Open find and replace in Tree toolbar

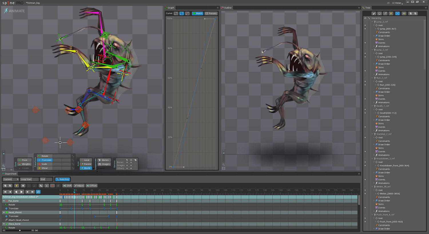pyautogui.click(x=404, y=13)
